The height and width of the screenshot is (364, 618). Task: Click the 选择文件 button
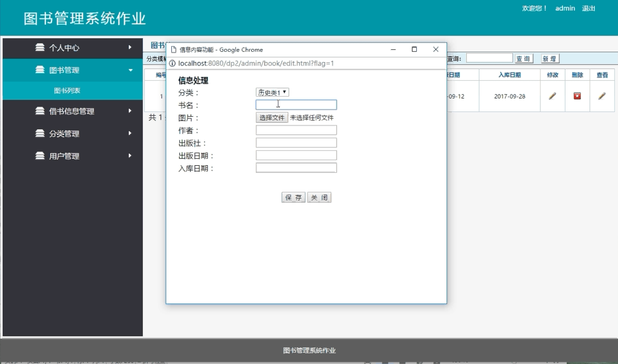[x=272, y=118]
